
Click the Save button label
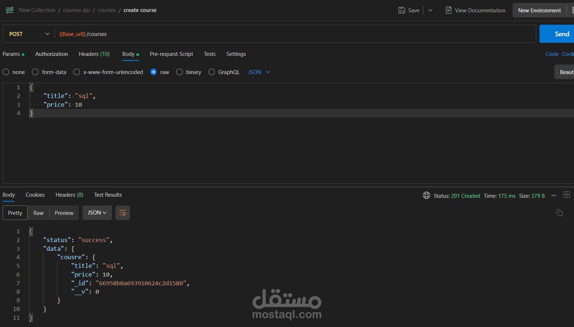pos(414,11)
